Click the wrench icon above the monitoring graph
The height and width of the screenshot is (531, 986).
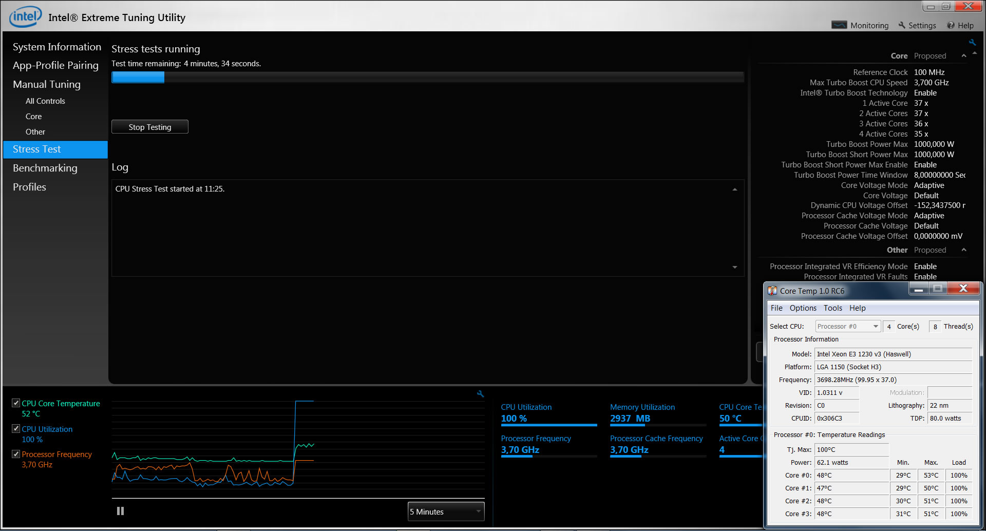pyautogui.click(x=480, y=394)
